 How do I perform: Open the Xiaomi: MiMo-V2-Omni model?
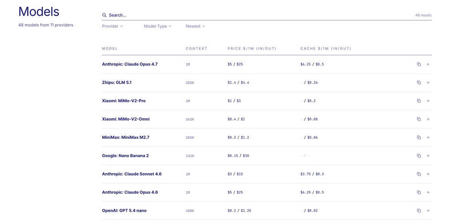pos(126,119)
